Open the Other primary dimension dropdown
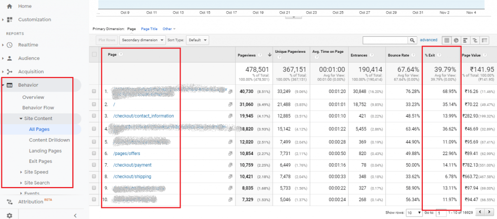497x219 pixels. point(169,29)
